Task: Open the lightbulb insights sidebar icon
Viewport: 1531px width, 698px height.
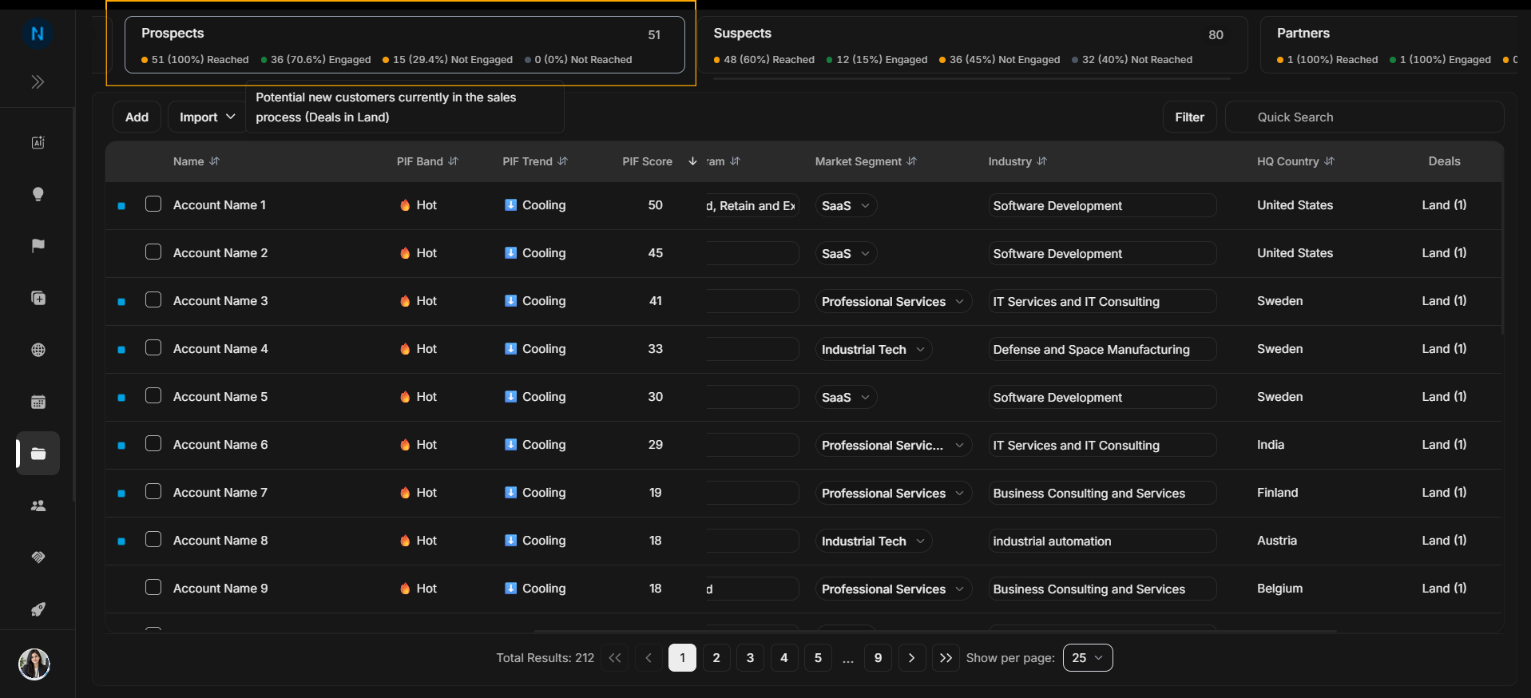Action: coord(38,194)
